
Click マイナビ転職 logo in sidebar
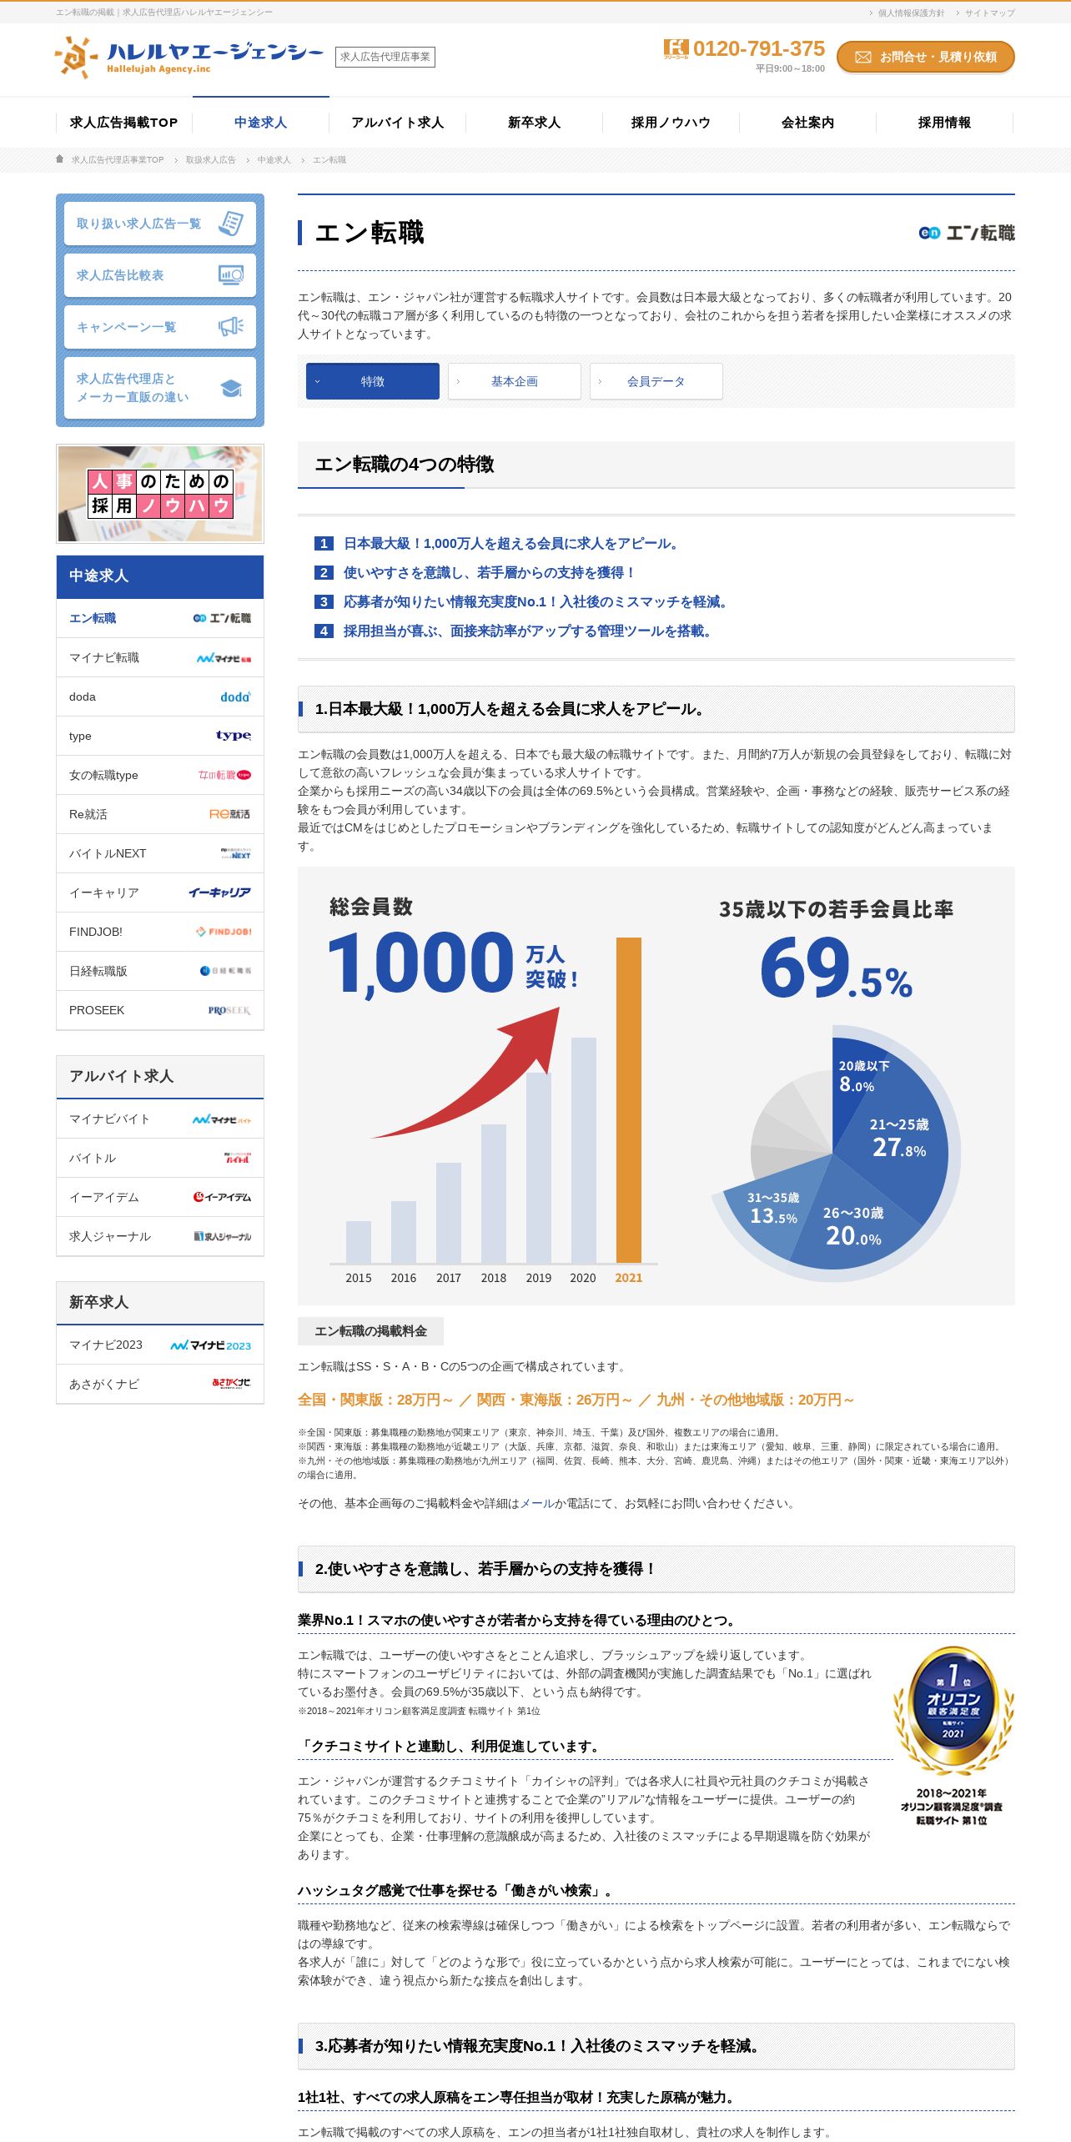[224, 658]
